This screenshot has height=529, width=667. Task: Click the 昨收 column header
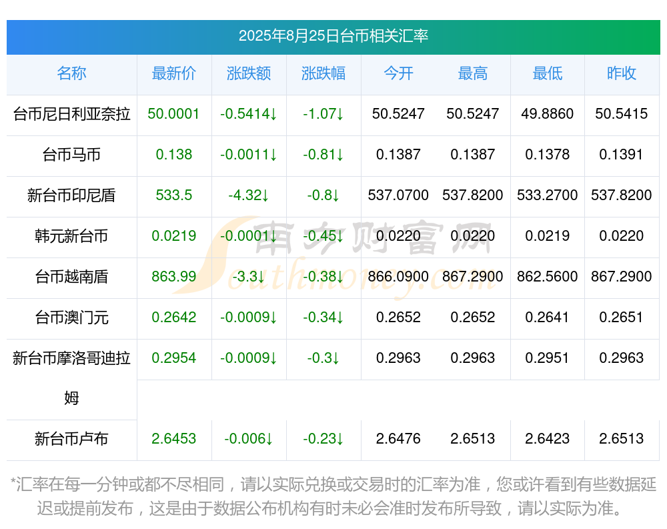pyautogui.click(x=622, y=73)
